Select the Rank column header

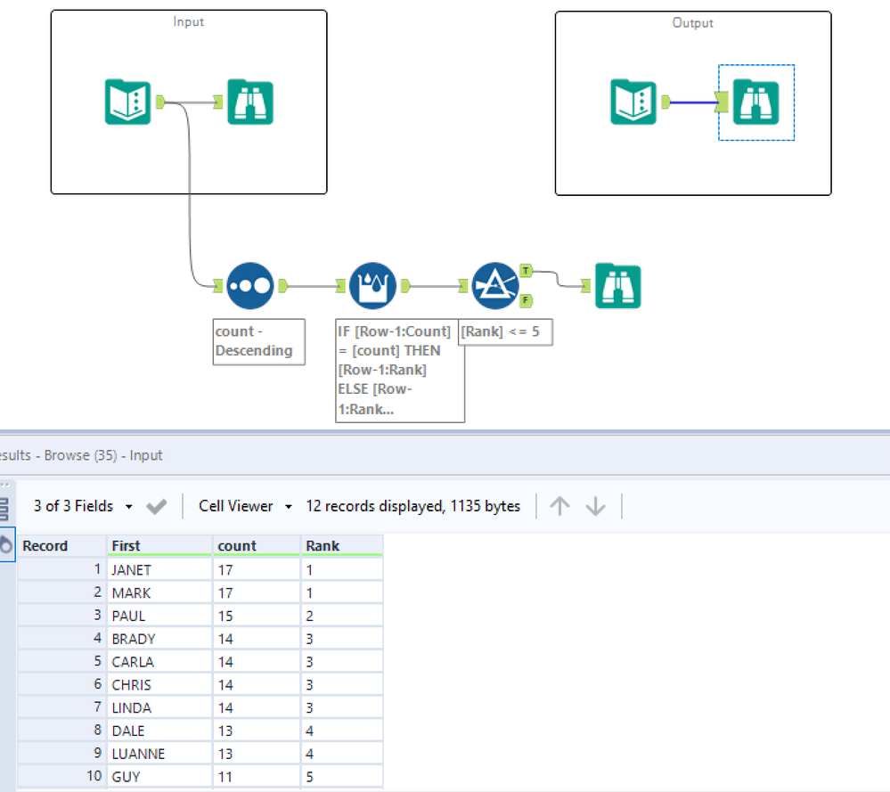click(x=342, y=545)
